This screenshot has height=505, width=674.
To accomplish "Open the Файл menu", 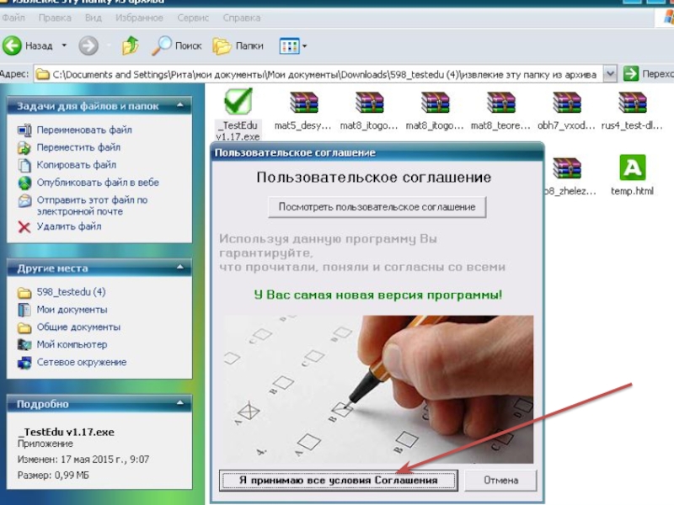I will (x=13, y=18).
